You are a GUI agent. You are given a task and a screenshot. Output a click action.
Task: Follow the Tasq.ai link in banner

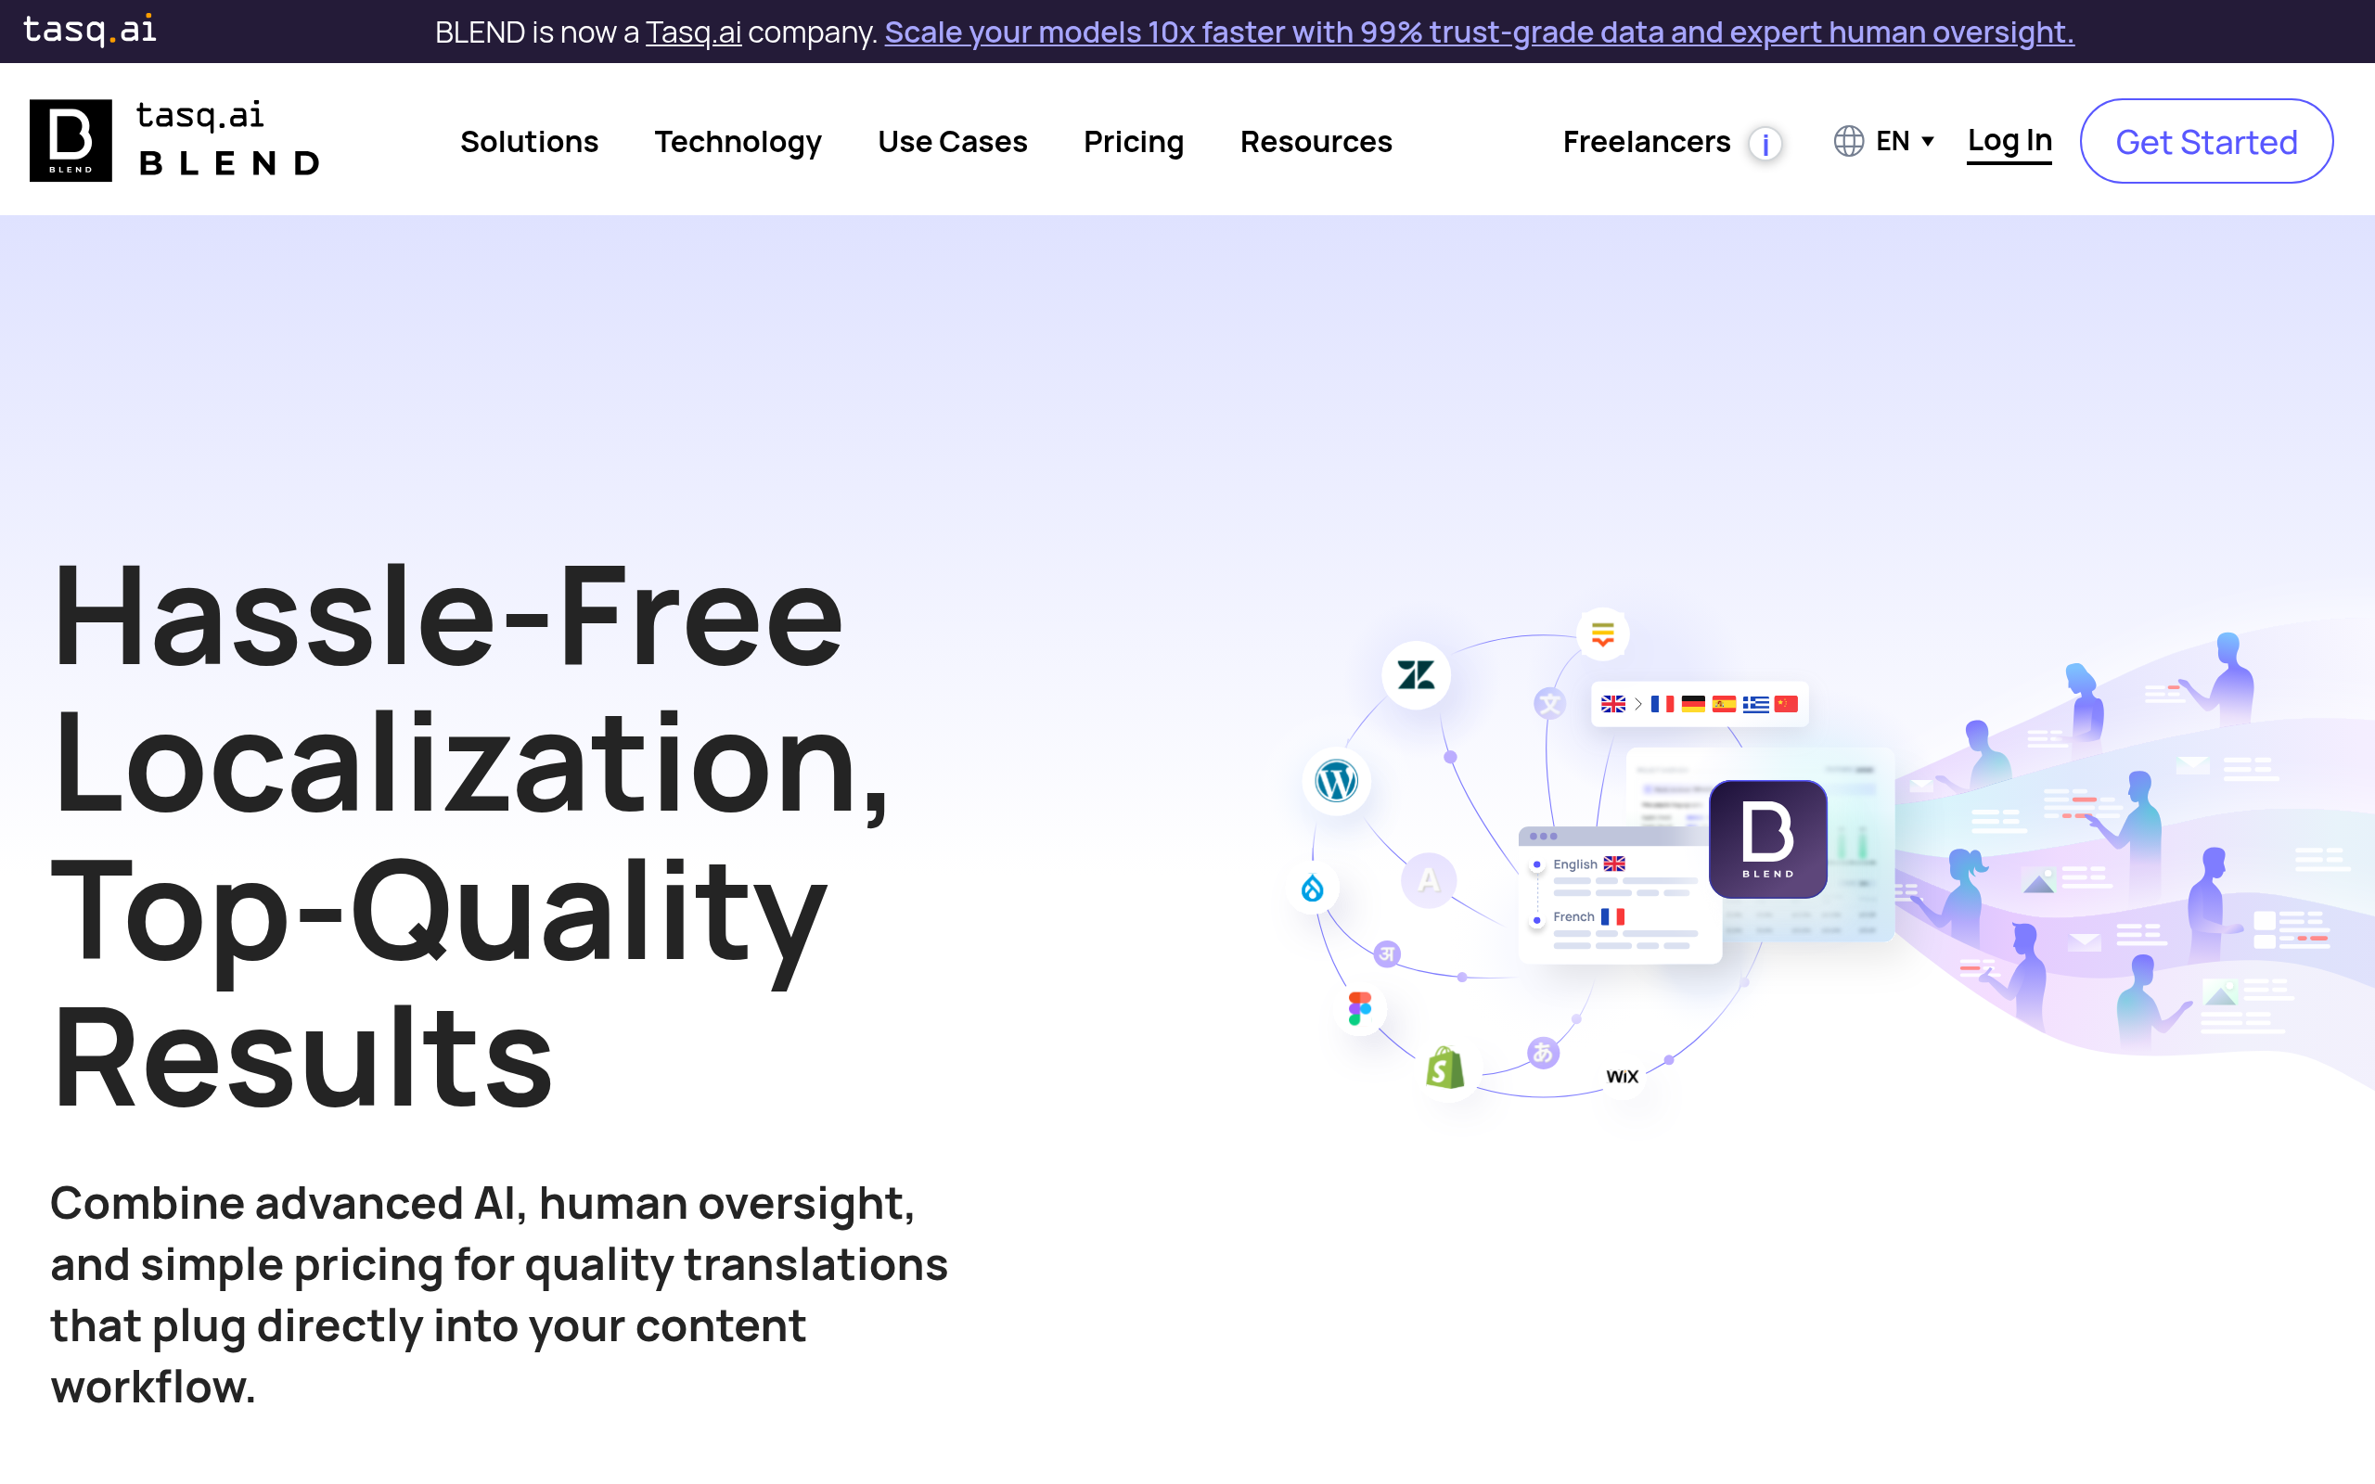(x=693, y=32)
